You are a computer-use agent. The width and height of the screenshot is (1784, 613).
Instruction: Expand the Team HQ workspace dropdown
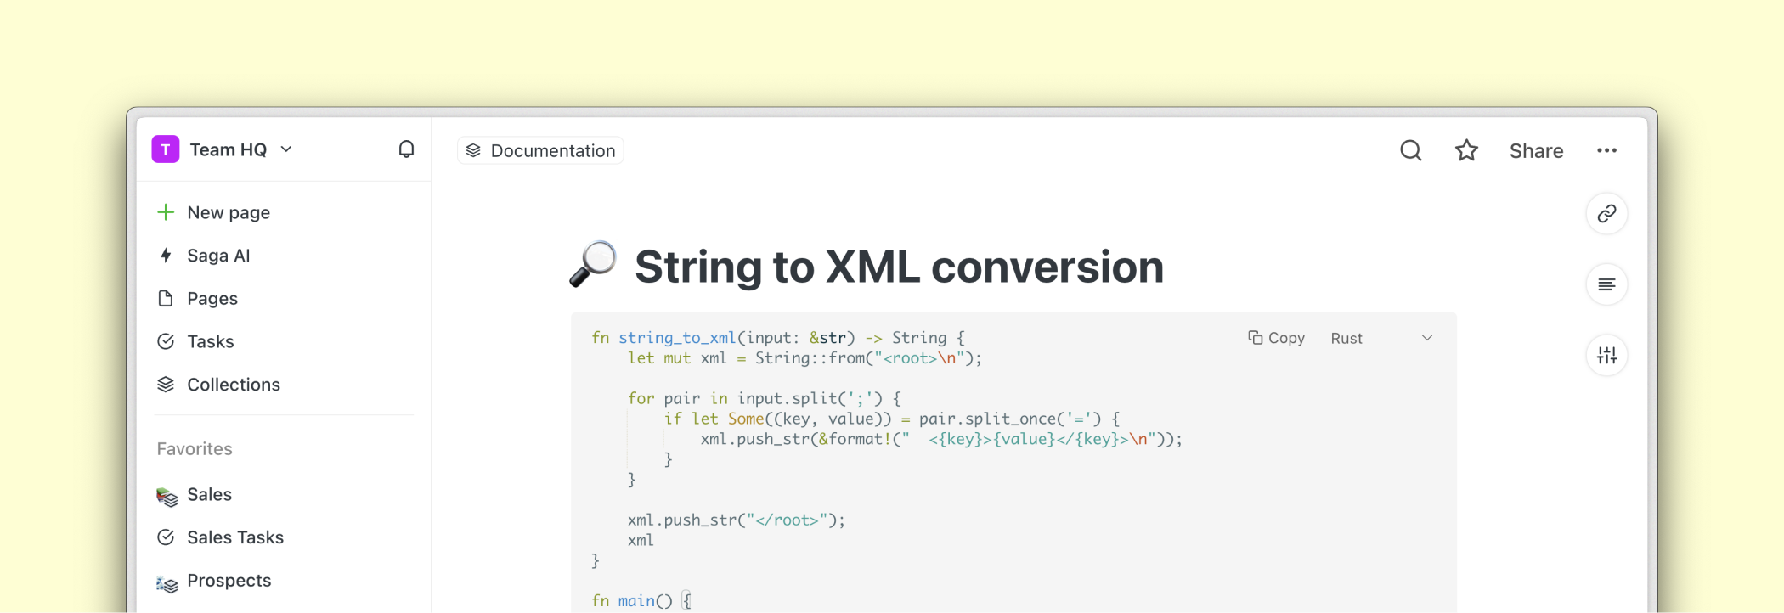(x=286, y=149)
